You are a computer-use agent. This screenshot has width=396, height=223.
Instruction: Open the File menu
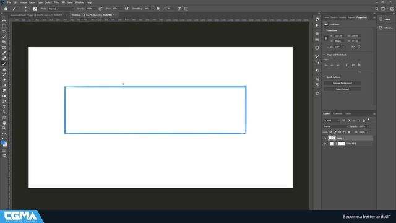coord(9,2)
